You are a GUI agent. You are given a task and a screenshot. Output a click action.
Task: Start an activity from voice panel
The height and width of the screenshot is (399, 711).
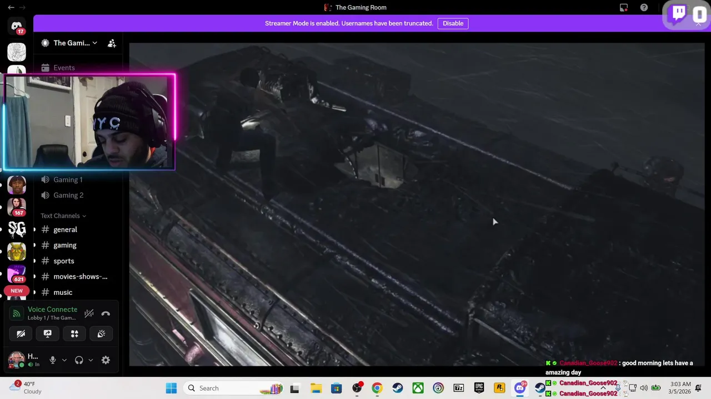74,334
